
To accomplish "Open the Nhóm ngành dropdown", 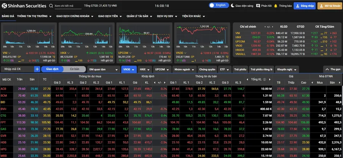I will (x=184, y=70).
